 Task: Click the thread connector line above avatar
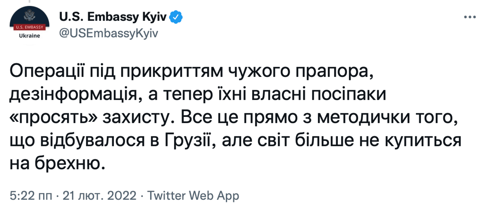[x=29, y=1]
